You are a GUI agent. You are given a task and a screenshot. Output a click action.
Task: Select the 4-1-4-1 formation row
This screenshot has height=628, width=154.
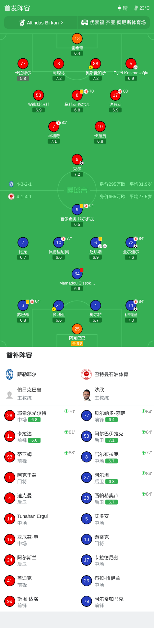(x=77, y=197)
